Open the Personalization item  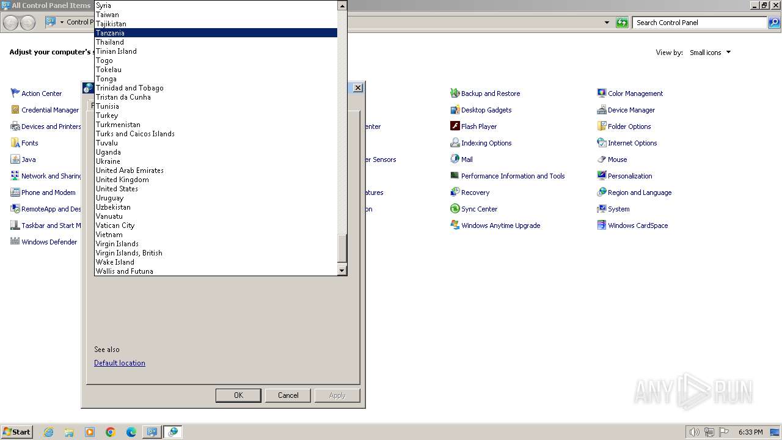point(630,176)
